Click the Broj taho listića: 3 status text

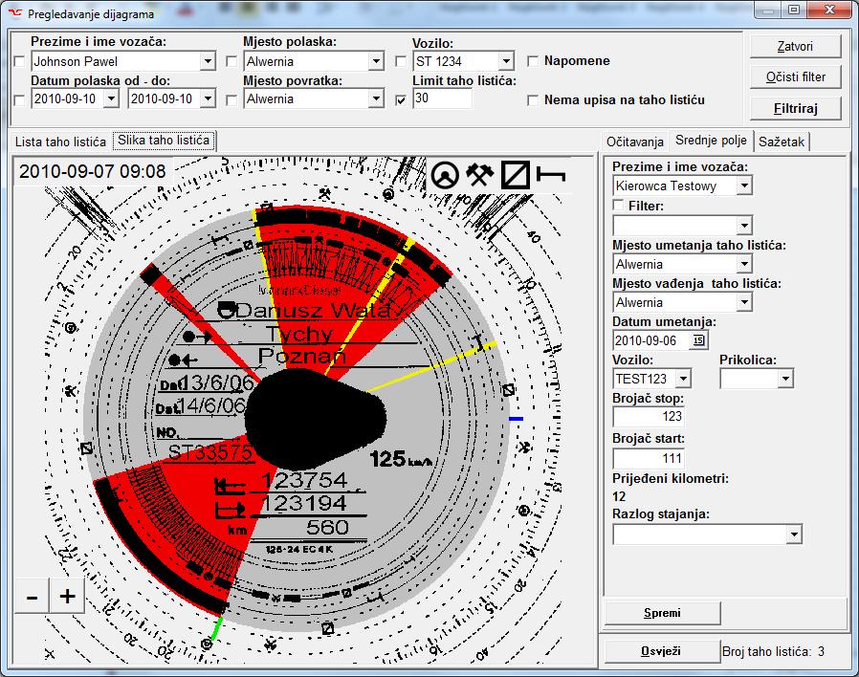tap(773, 651)
